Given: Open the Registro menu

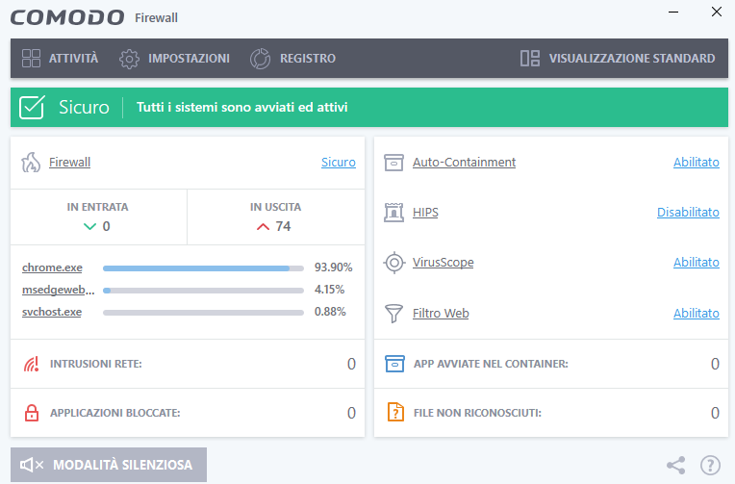Looking at the screenshot, I should click(x=293, y=59).
